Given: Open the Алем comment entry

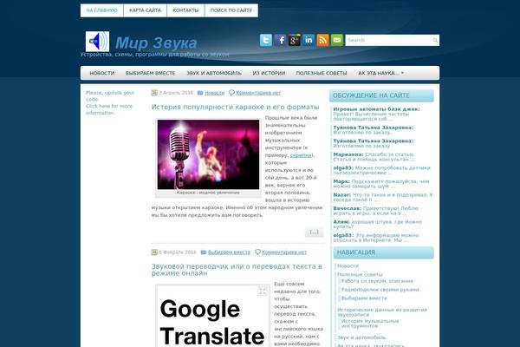Looking at the screenshot, I should 377,224.
